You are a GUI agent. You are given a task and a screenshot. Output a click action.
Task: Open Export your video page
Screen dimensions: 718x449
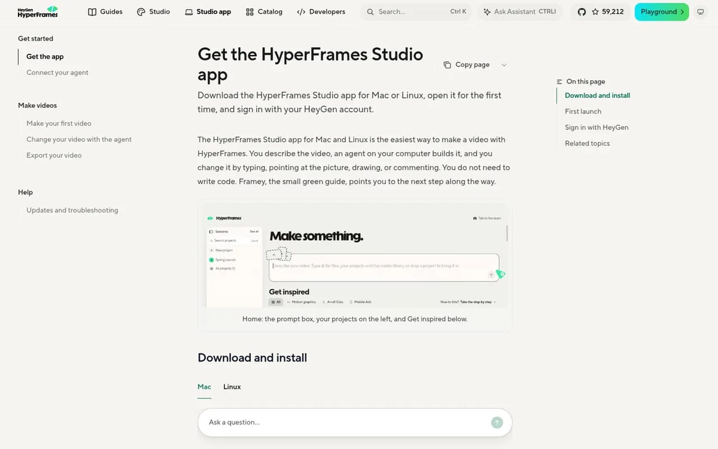(54, 155)
